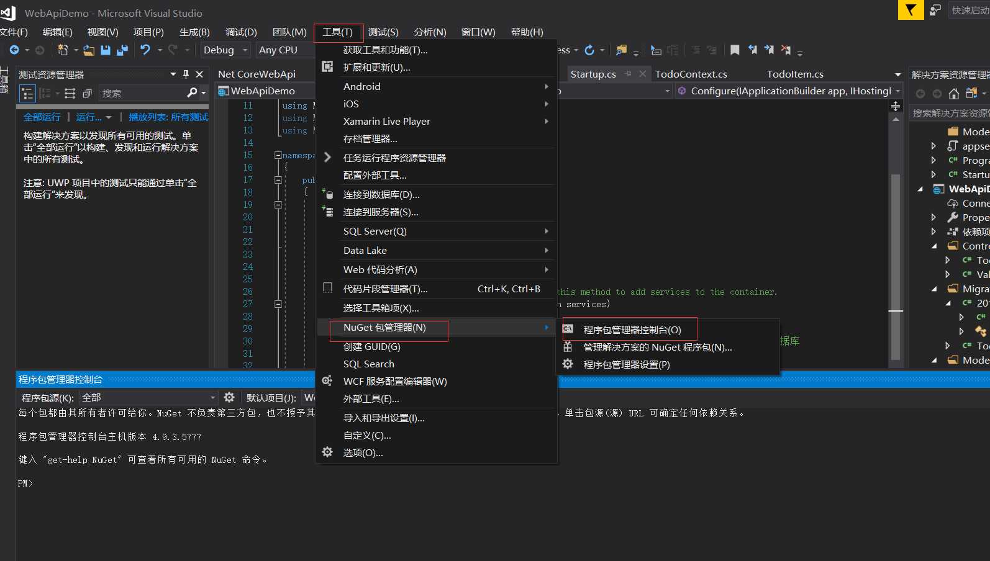Select 程序包管理器设置(P) submenu item
The image size is (990, 561).
coord(668,364)
